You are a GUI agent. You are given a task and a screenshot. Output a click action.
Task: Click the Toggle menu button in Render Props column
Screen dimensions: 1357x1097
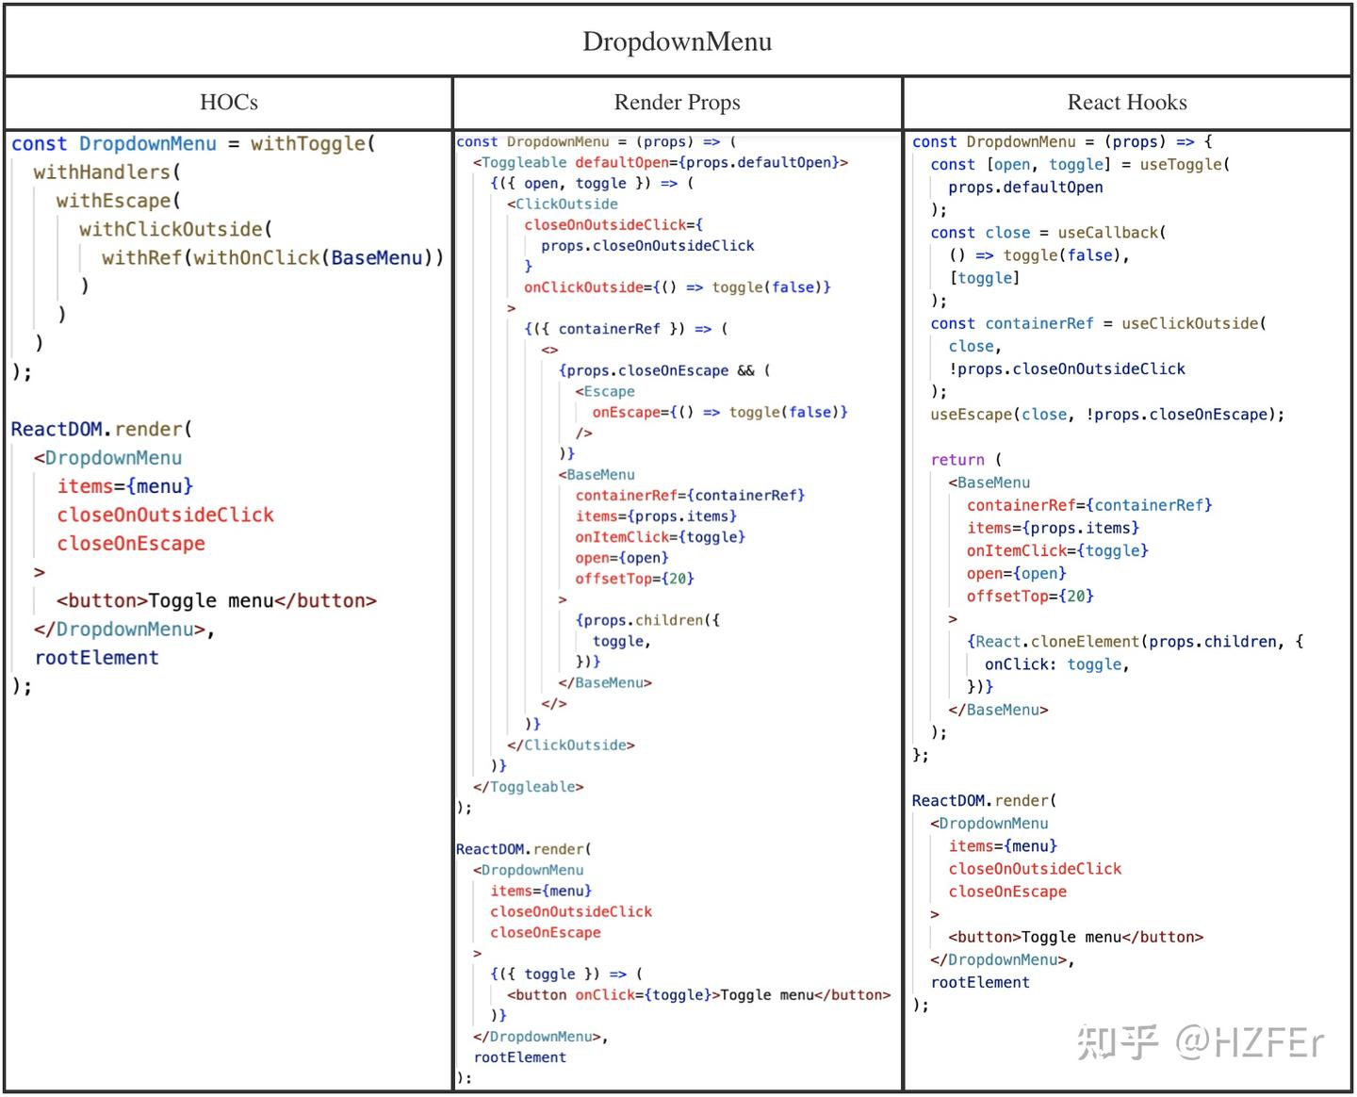pyautogui.click(x=765, y=994)
